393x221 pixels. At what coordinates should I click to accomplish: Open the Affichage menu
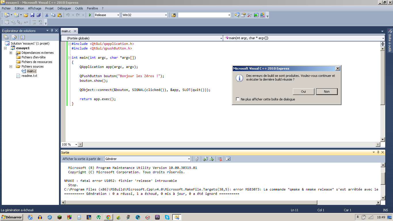click(35, 8)
